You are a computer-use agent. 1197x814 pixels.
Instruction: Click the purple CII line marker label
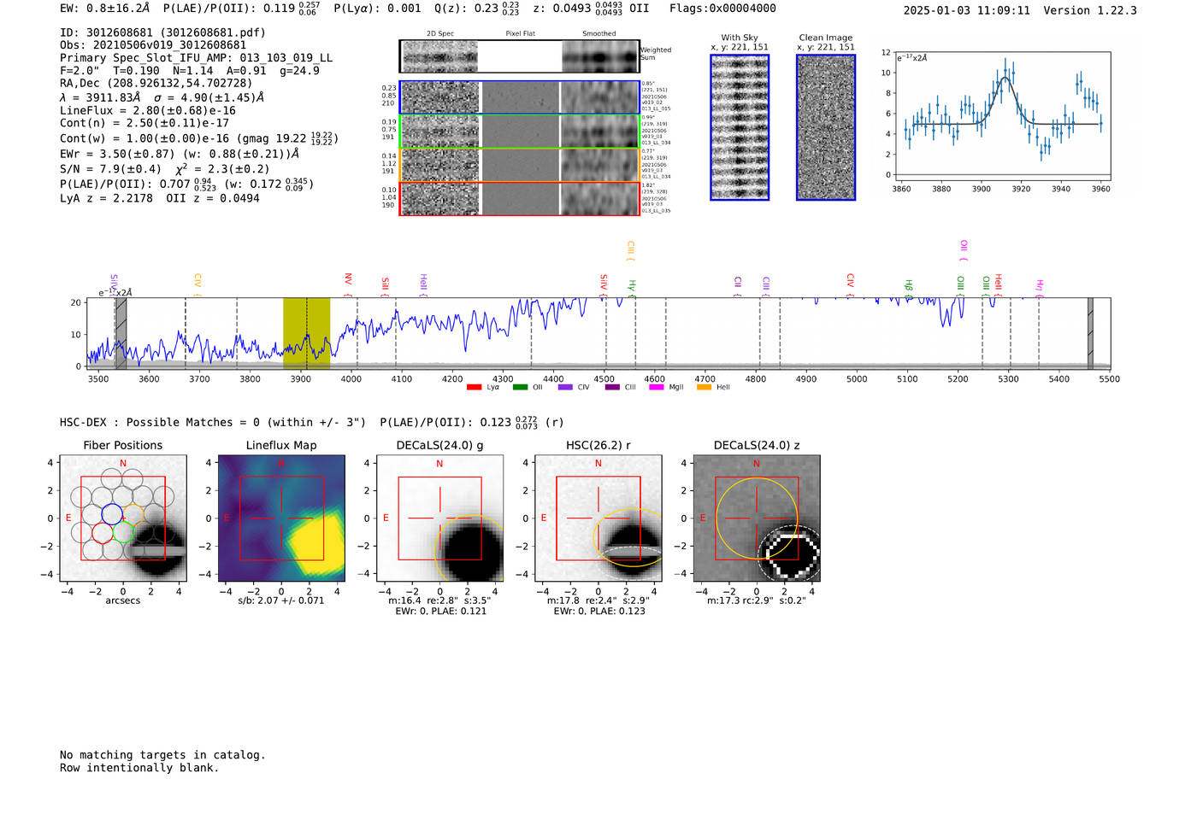point(738,284)
